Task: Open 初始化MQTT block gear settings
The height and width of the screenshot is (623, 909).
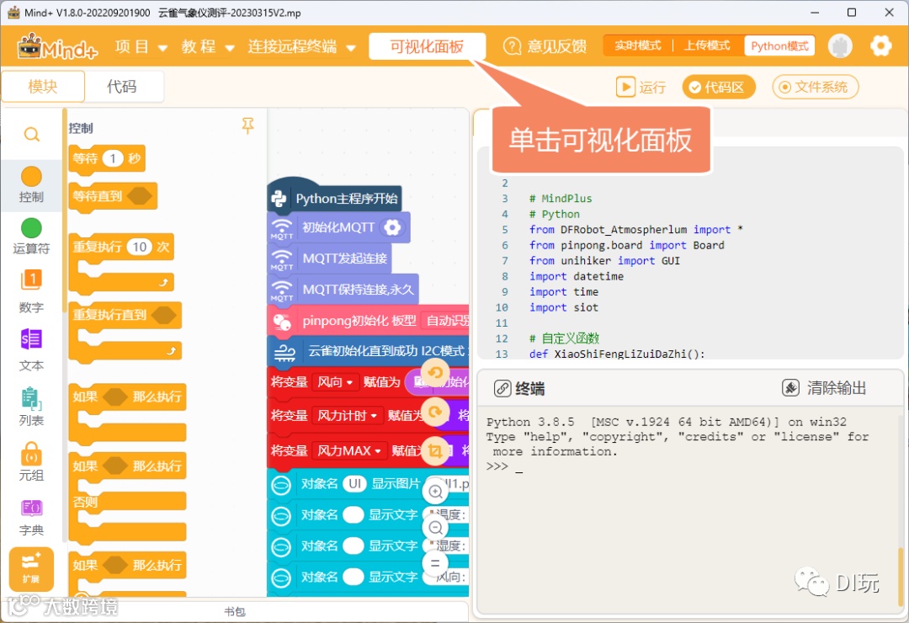Action: (392, 227)
